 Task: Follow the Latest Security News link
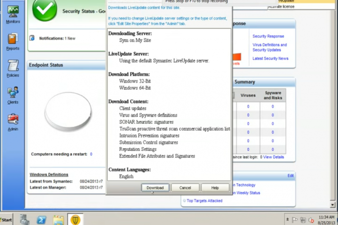(270, 58)
